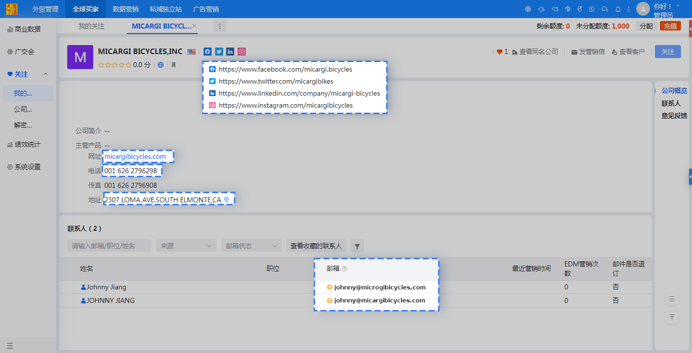
Task: Open 系统设置 in the sidebar
Action: click(28, 167)
